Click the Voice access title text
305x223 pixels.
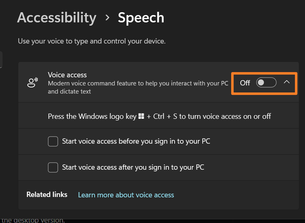pyautogui.click(x=67, y=75)
